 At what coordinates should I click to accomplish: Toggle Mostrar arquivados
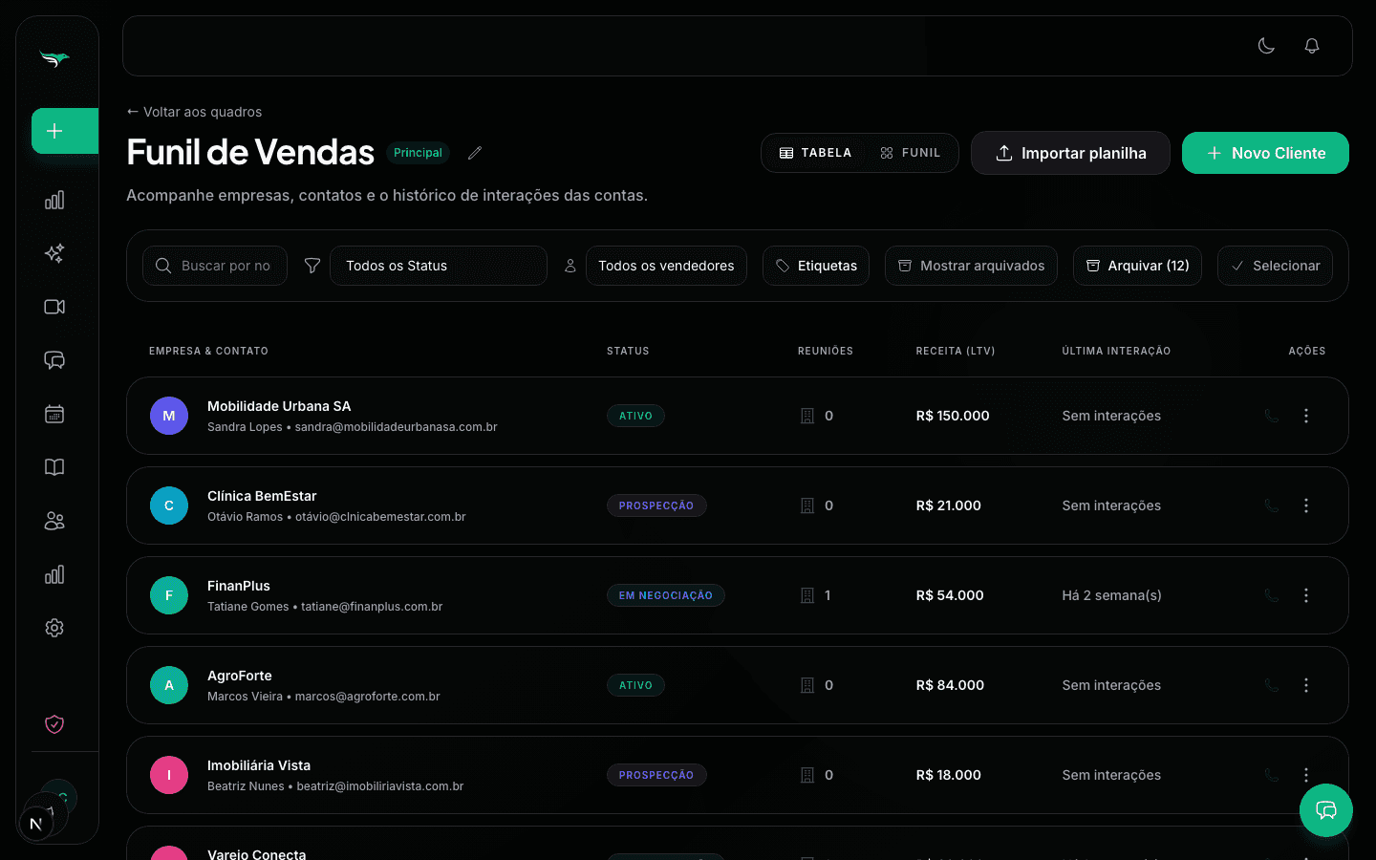pyautogui.click(x=971, y=266)
